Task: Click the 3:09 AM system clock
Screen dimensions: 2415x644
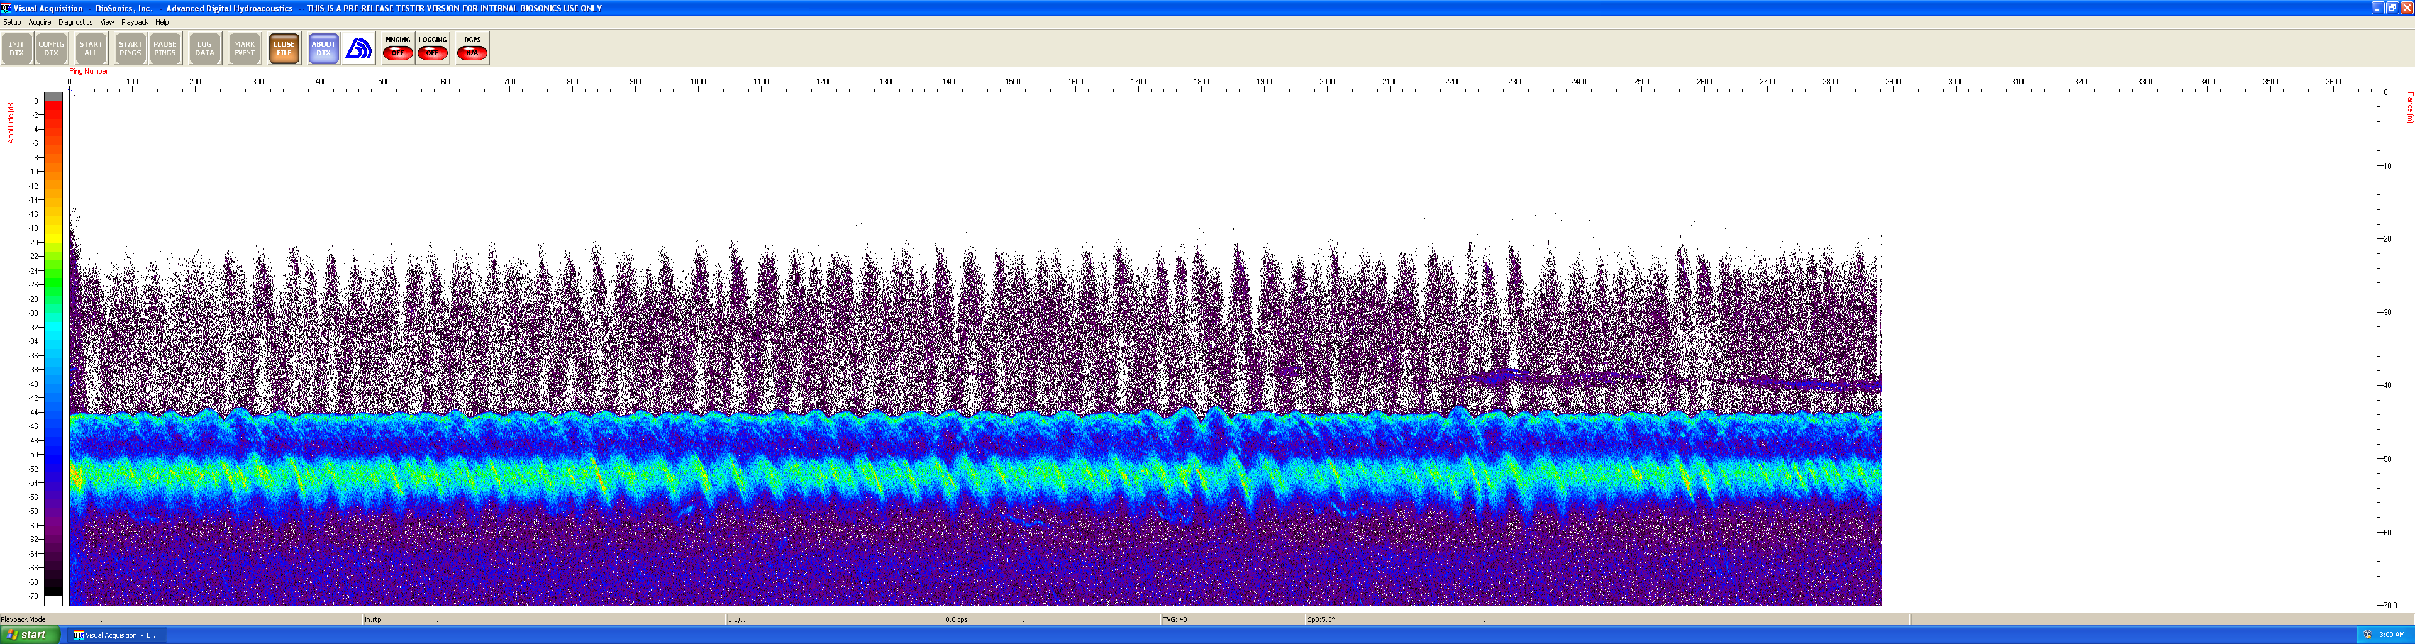Action: pyautogui.click(x=2392, y=635)
